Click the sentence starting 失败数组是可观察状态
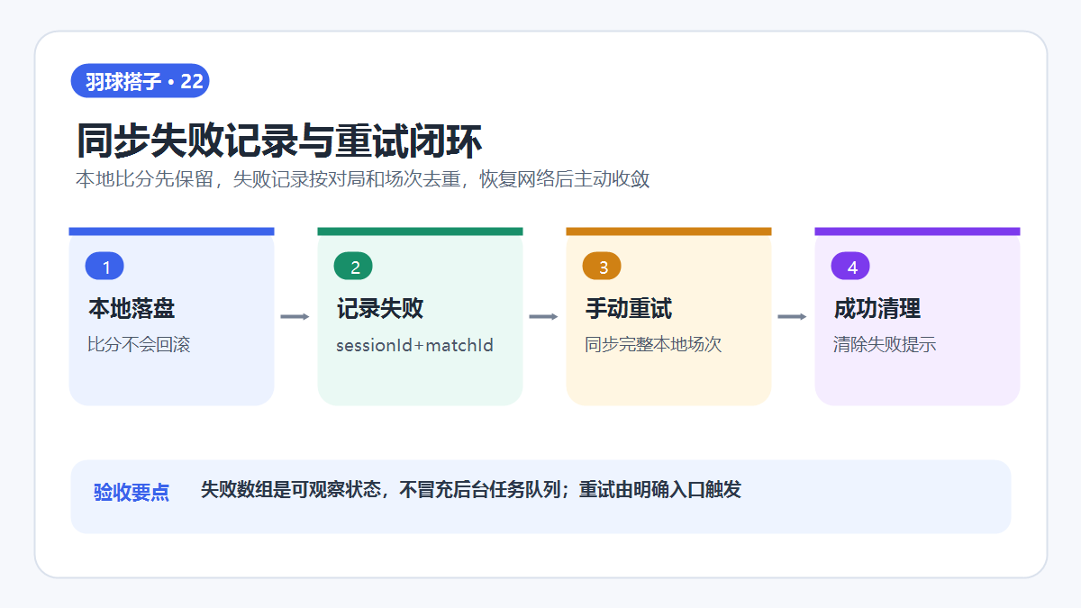The height and width of the screenshot is (608, 1081). click(x=471, y=490)
